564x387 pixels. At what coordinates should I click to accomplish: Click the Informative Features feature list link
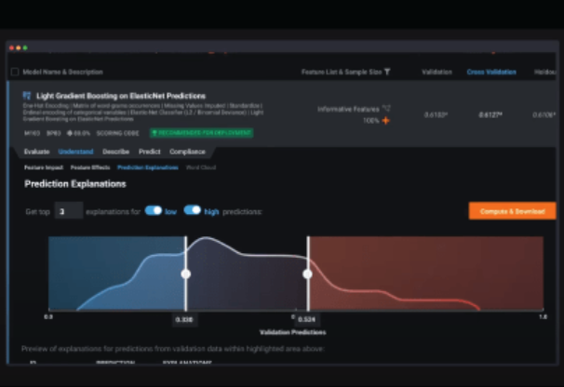[x=348, y=109]
